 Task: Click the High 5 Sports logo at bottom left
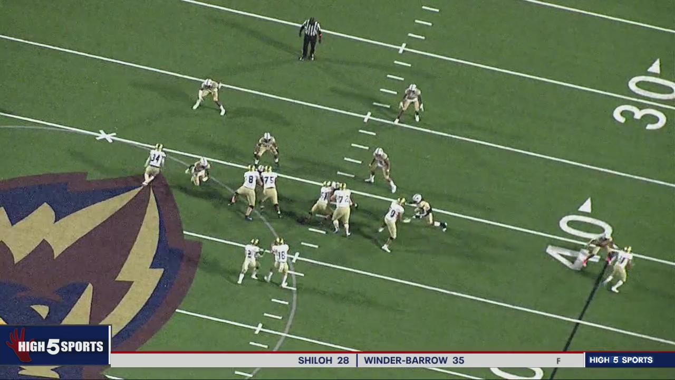coord(55,346)
